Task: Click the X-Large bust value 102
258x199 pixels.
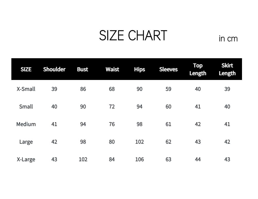Action: [x=83, y=159]
